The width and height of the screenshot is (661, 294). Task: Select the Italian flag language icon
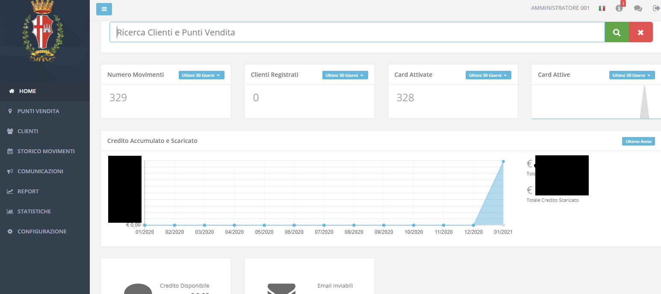tap(602, 8)
